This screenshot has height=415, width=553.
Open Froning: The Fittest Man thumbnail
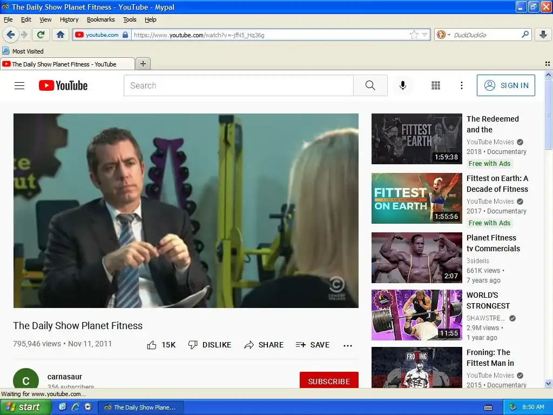416,367
